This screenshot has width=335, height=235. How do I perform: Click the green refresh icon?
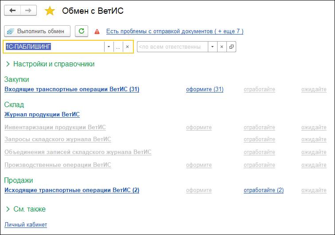81,31
